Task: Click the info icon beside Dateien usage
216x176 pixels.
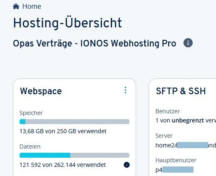Action: (127, 165)
